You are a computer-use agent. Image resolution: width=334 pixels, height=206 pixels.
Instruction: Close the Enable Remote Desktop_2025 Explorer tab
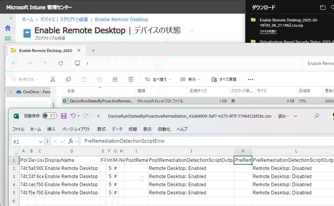coord(79,51)
